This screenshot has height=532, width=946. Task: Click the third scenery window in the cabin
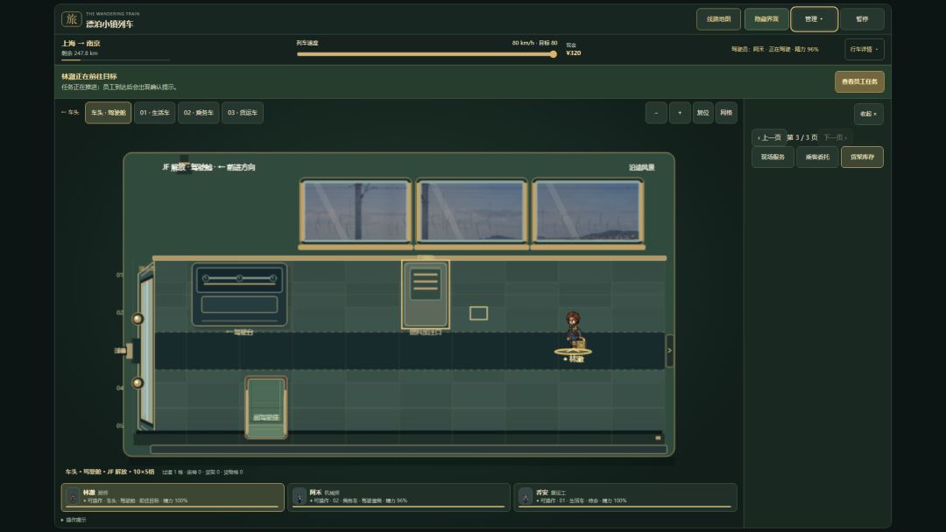pyautogui.click(x=588, y=212)
